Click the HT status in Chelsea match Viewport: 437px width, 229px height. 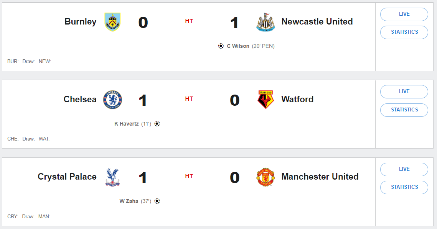click(189, 99)
